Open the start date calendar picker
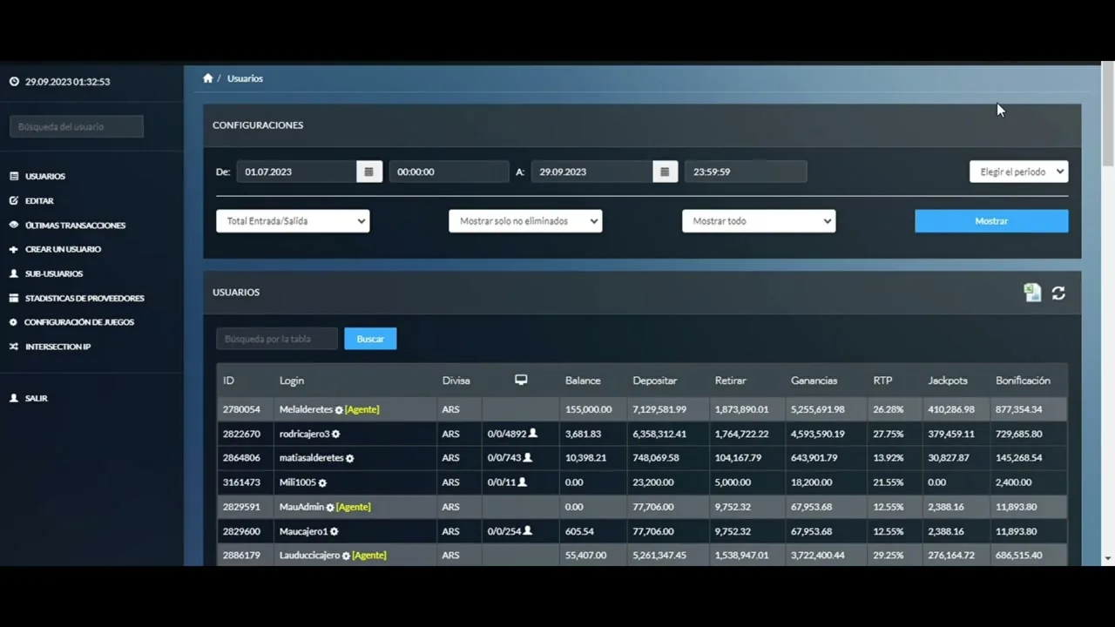The height and width of the screenshot is (627, 1115). pos(368,172)
